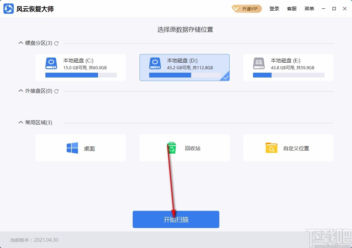Image resolution: width=352 pixels, height=248 pixels.
Task: Deselect the checked 本地磁盘 (D:) drive
Action: click(x=184, y=68)
